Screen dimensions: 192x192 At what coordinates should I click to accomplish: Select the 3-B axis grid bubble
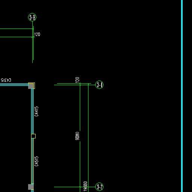[x=32, y=17]
